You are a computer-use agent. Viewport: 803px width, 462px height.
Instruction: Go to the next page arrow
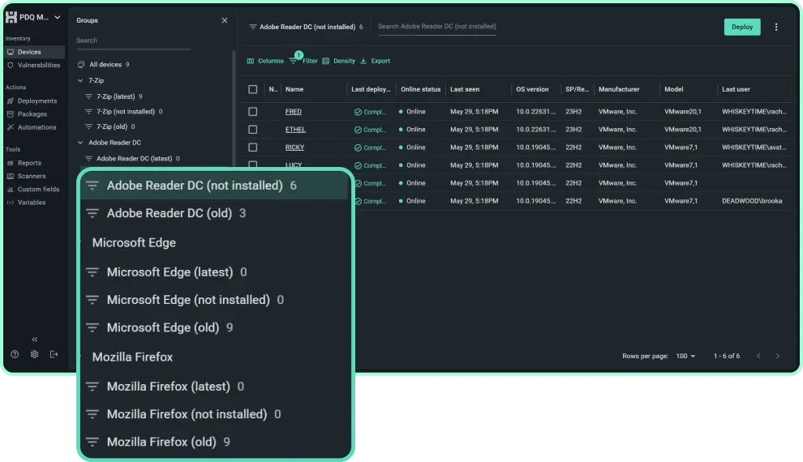tap(777, 356)
